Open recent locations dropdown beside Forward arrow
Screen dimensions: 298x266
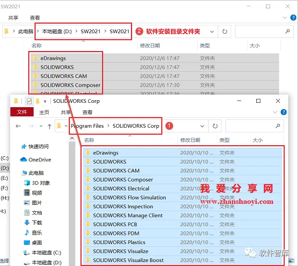[41, 126]
